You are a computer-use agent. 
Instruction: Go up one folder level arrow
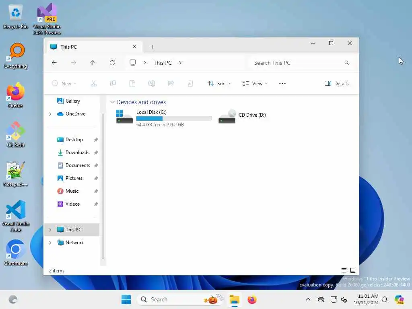93,63
